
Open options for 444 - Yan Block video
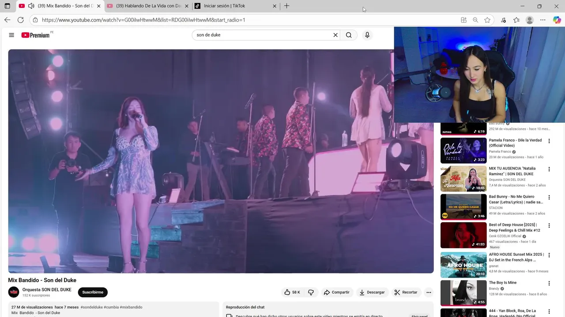[549, 311]
